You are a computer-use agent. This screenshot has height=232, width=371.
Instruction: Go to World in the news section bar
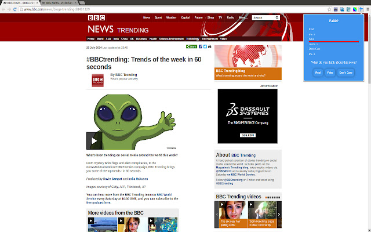point(100,39)
